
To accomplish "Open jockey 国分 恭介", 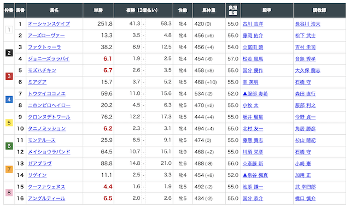I will tap(253, 198).
